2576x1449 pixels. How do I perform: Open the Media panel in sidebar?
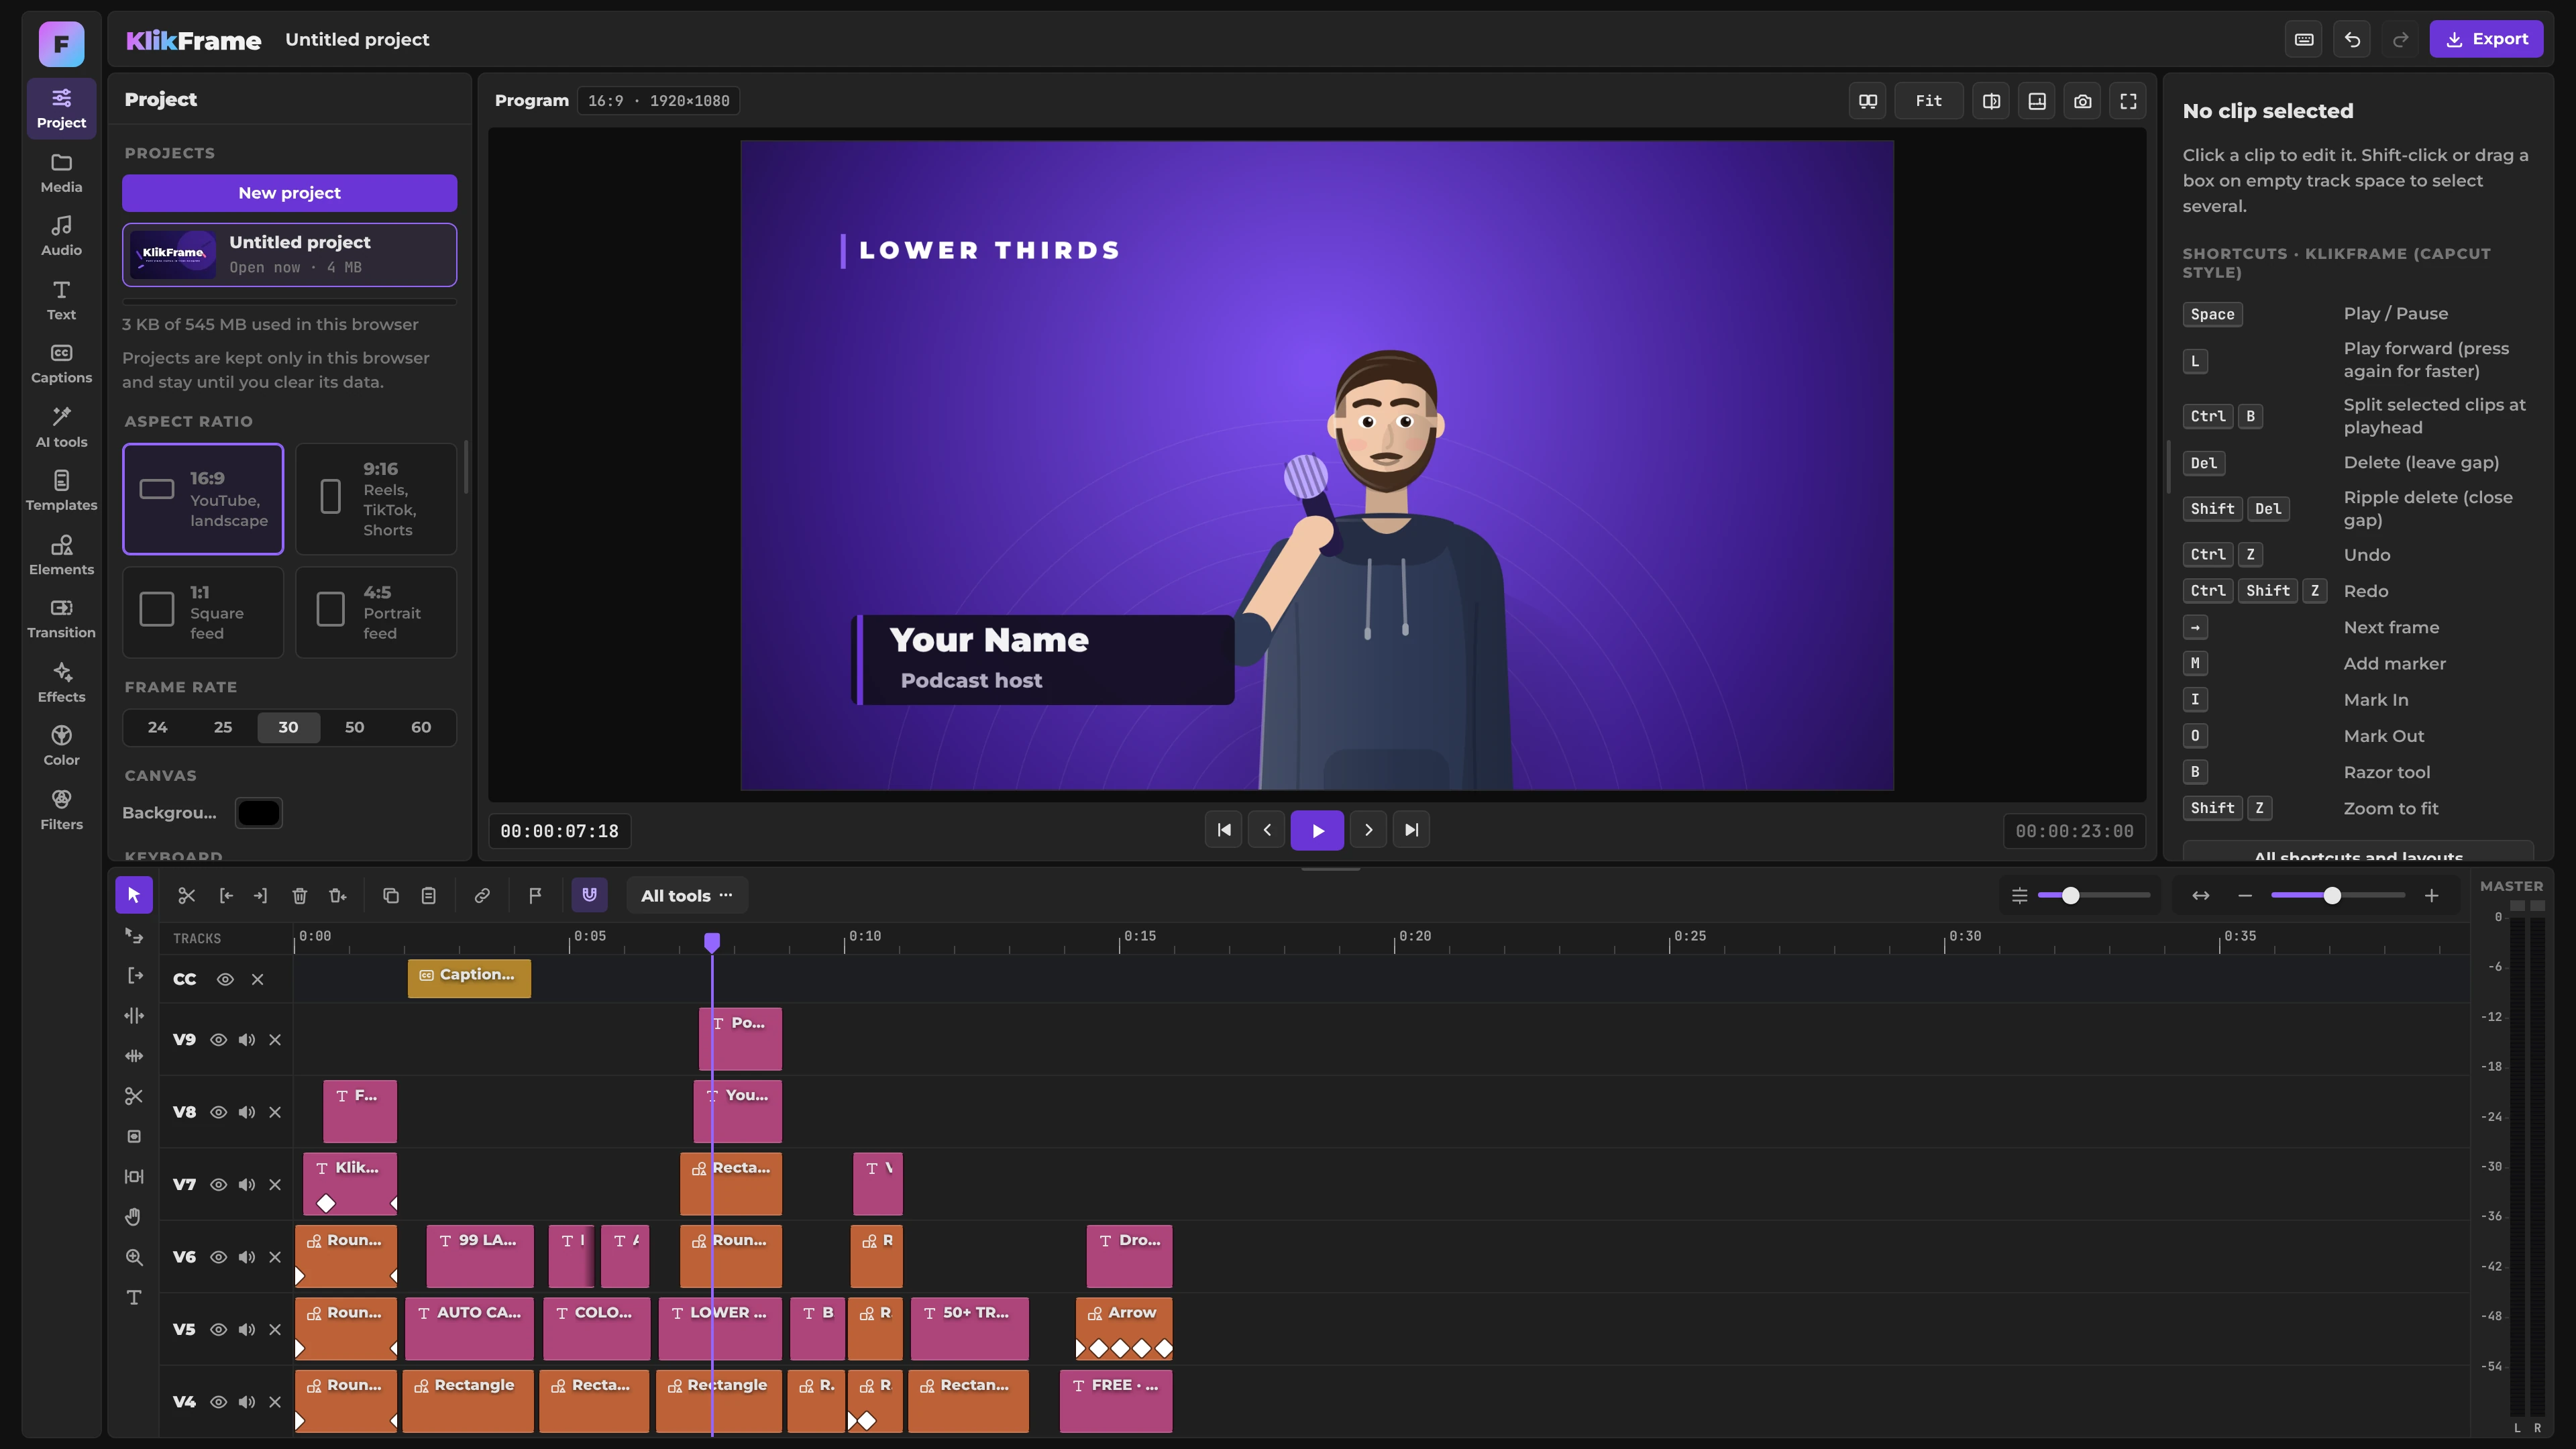61,173
